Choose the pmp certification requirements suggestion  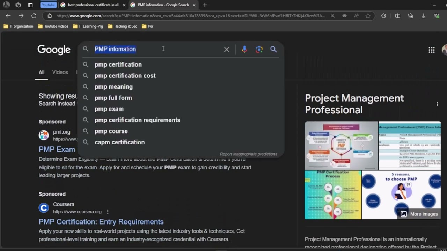click(181, 120)
